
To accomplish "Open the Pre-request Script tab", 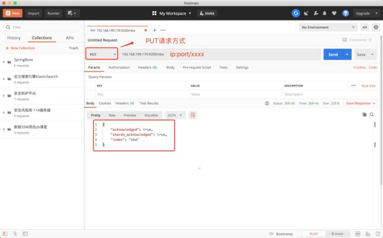I will coord(197,67).
